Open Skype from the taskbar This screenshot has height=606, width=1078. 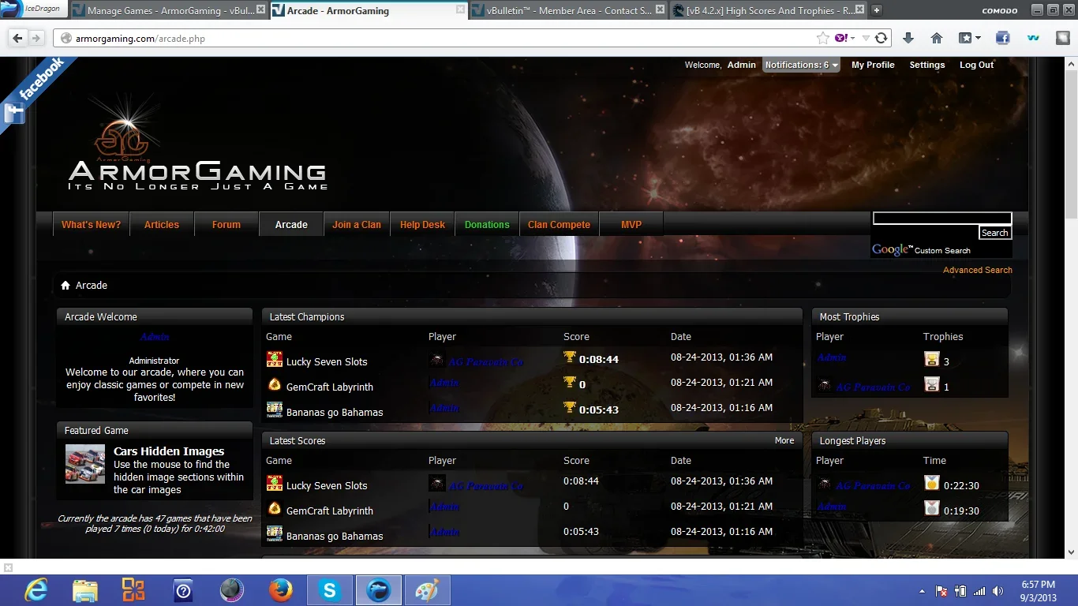(329, 589)
